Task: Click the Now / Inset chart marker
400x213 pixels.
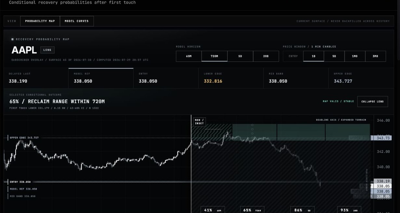Action: click(199, 122)
